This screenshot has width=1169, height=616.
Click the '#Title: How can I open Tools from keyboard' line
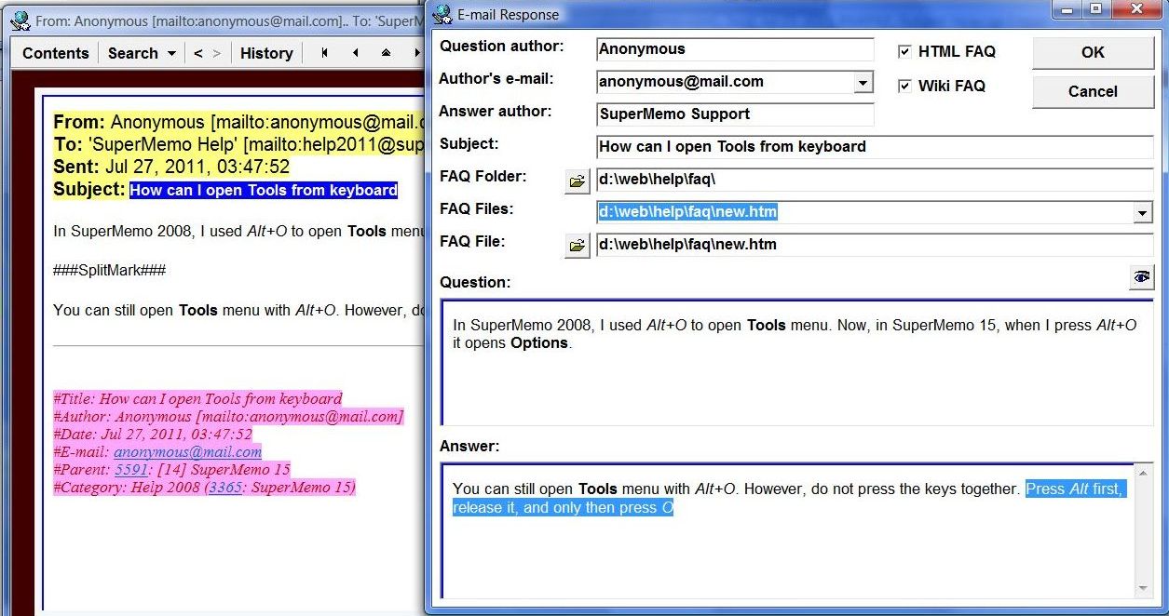tap(197, 398)
